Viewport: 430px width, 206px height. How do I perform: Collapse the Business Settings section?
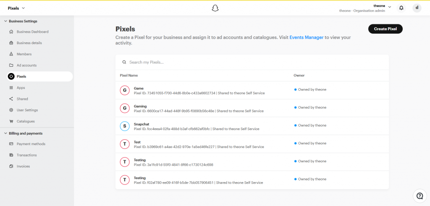coord(5,21)
